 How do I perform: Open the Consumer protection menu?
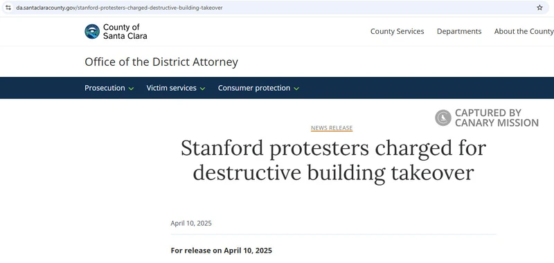coord(254,88)
